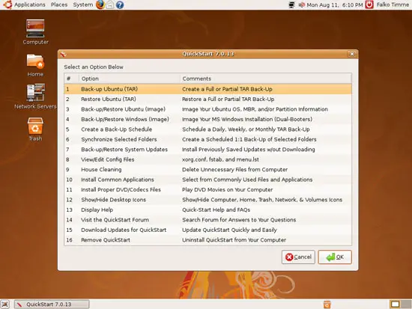The height and width of the screenshot is (309, 412).
Task: Click the mail icon in top panel
Action: (110, 4)
